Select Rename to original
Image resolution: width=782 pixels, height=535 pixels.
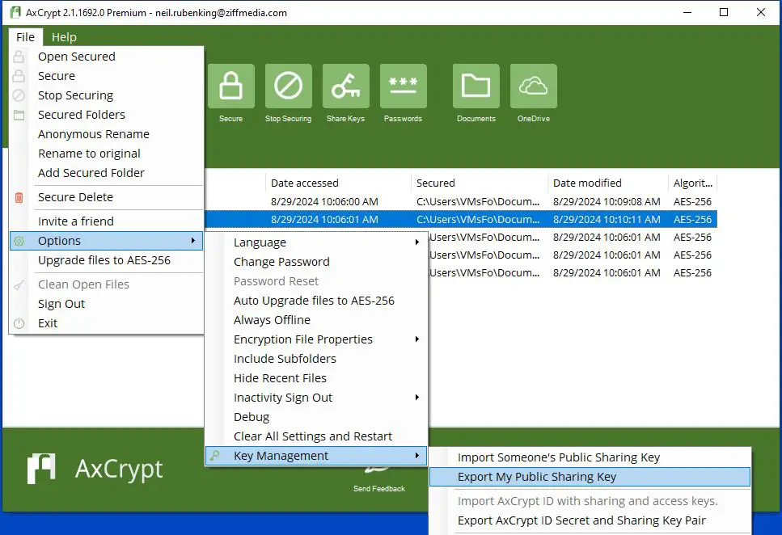106,154
